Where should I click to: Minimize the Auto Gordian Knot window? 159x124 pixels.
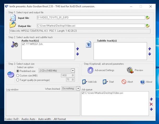131,6
